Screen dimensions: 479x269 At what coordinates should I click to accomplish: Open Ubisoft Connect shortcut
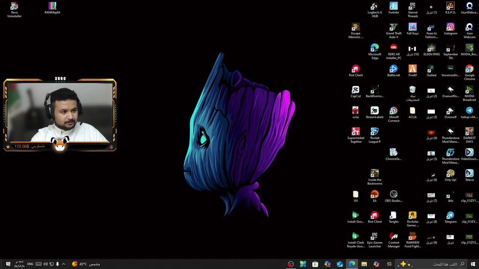[394, 115]
